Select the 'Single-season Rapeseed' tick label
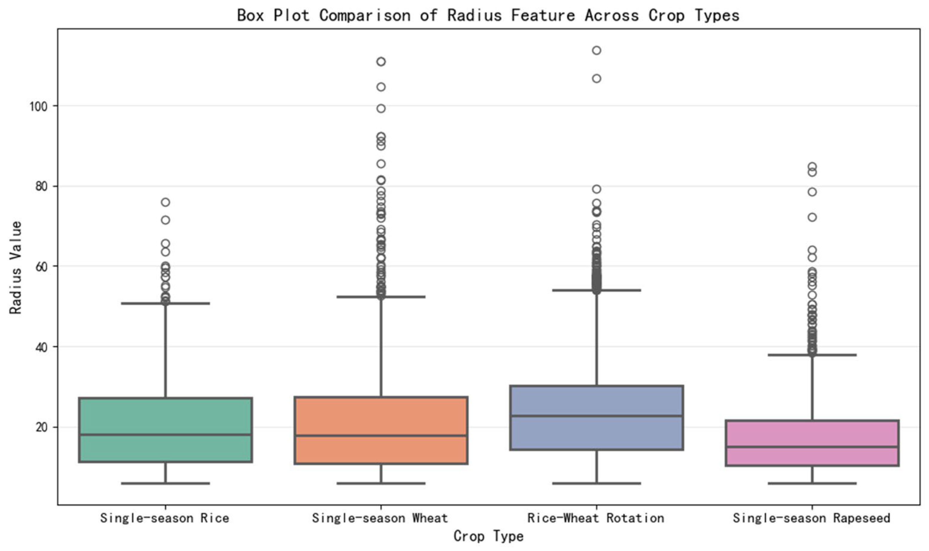Image resolution: width=929 pixels, height=551 pixels. point(812,518)
